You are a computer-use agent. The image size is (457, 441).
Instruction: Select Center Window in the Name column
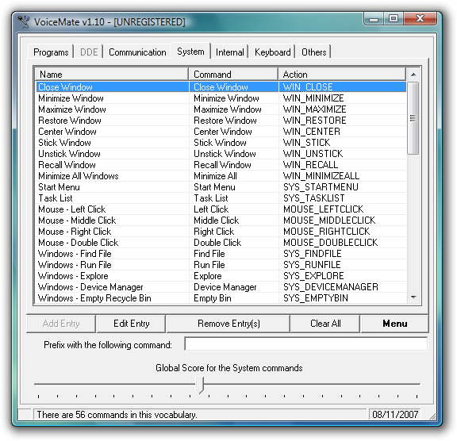(67, 132)
